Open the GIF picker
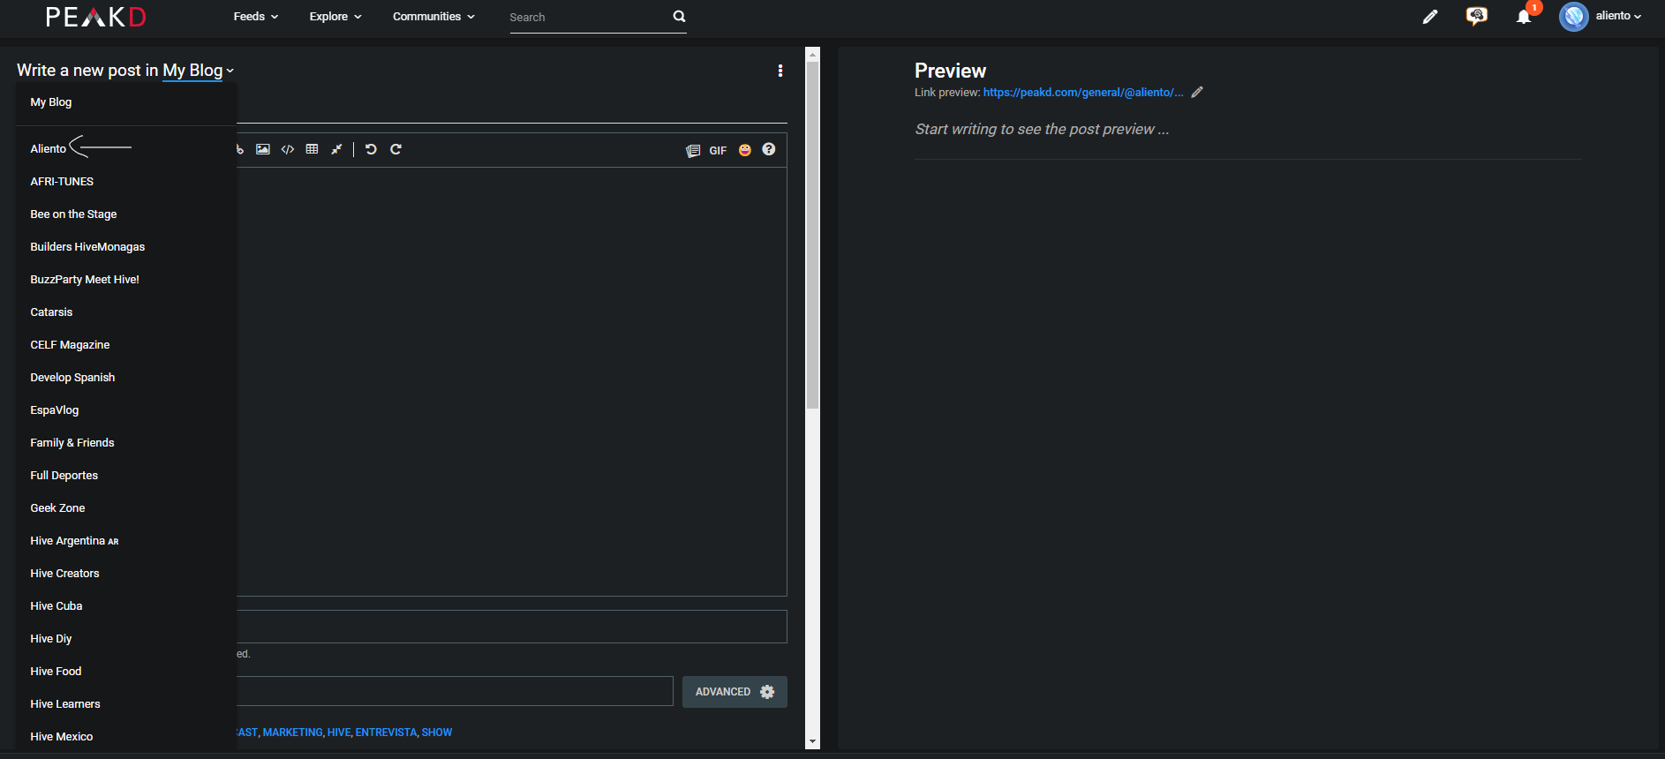This screenshot has height=759, width=1665. click(x=718, y=151)
